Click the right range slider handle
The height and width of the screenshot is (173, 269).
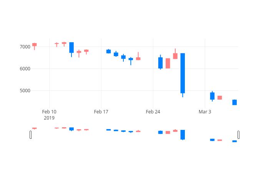point(239,135)
